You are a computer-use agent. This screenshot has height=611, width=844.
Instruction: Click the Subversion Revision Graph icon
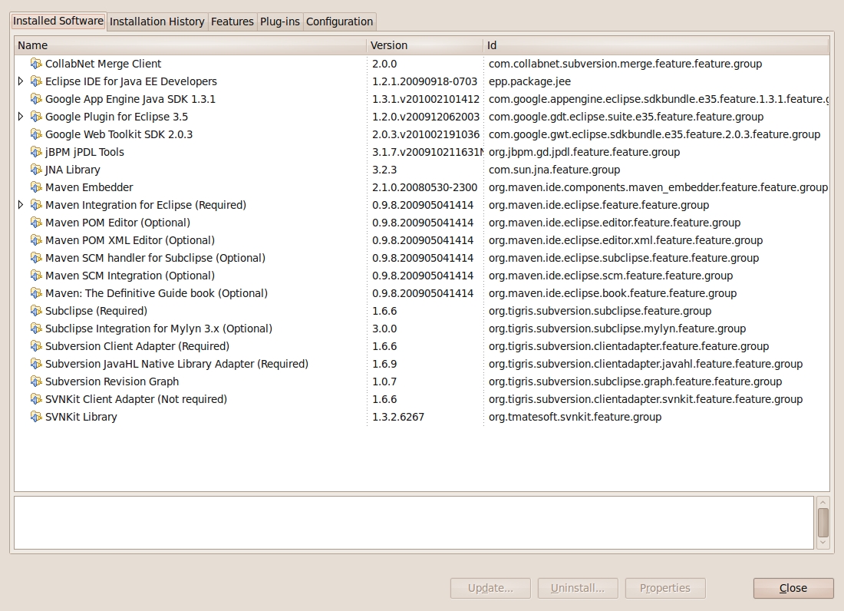[36, 381]
